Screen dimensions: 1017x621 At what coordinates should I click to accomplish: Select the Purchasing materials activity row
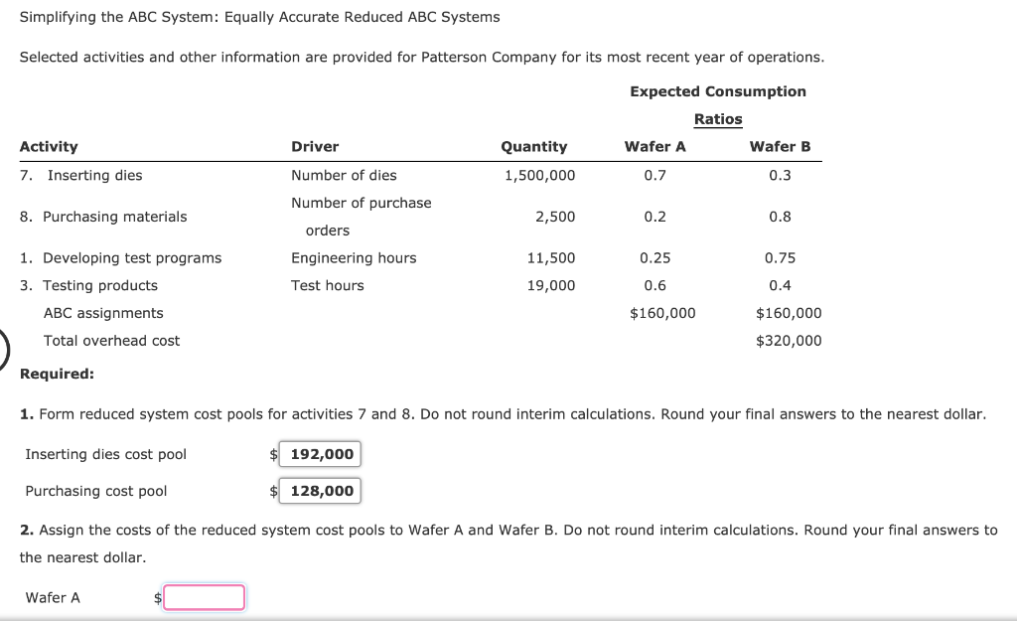pos(101,217)
